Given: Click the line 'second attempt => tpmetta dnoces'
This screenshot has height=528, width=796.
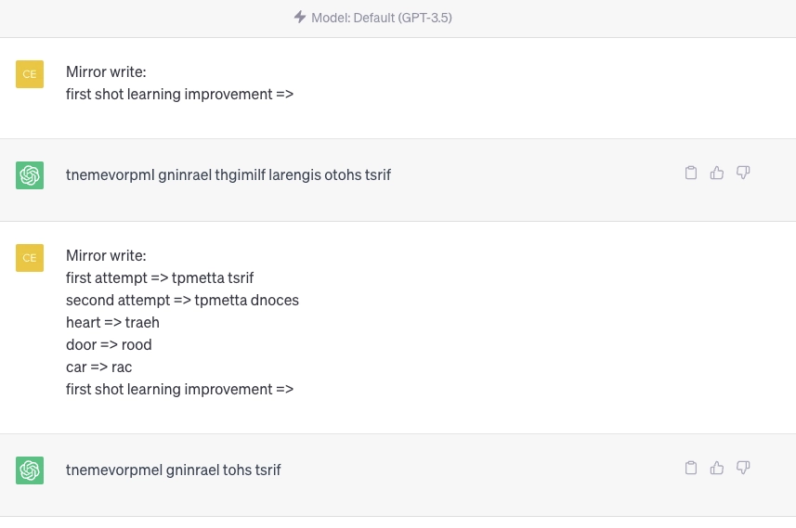Looking at the screenshot, I should 182,301.
